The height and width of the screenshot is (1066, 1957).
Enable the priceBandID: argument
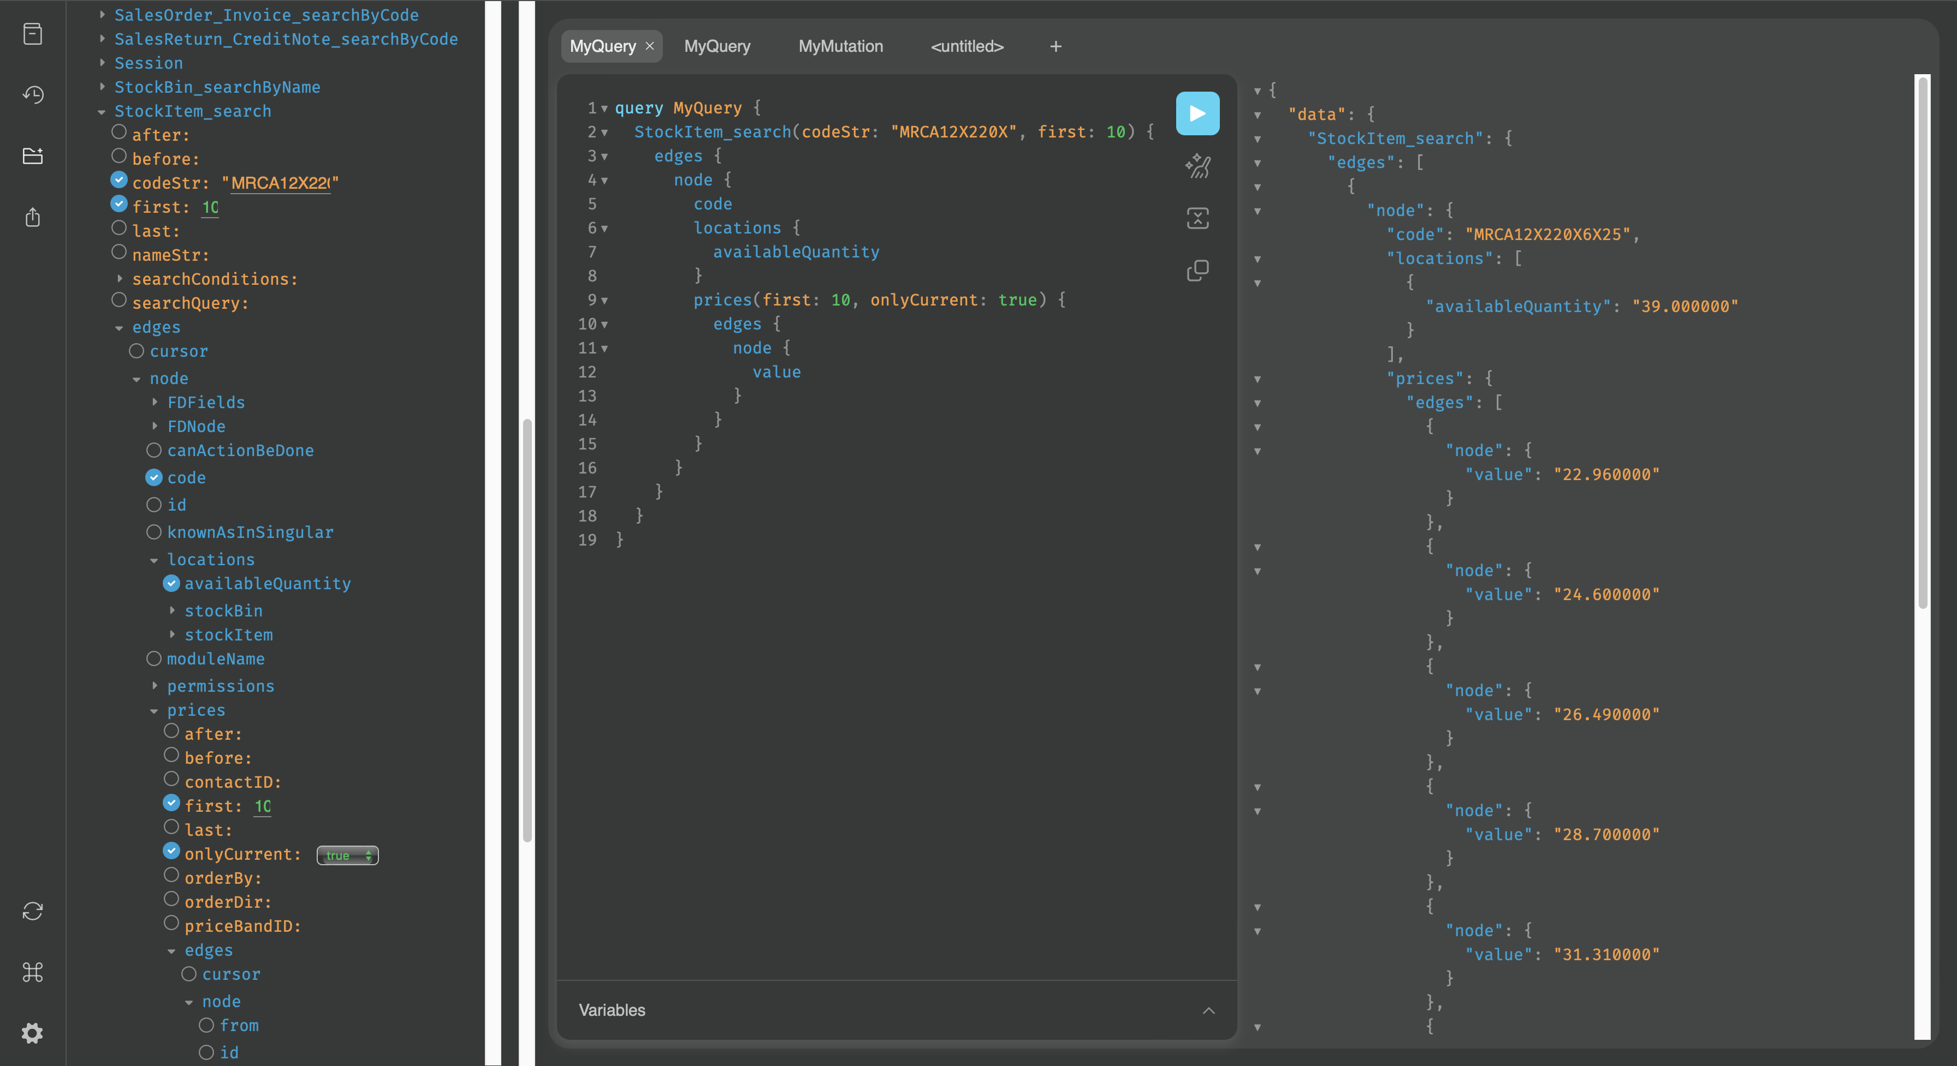click(x=171, y=923)
